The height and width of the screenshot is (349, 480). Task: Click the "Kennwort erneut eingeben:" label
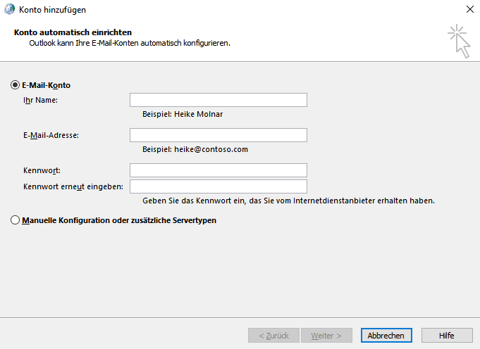pyautogui.click(x=73, y=186)
